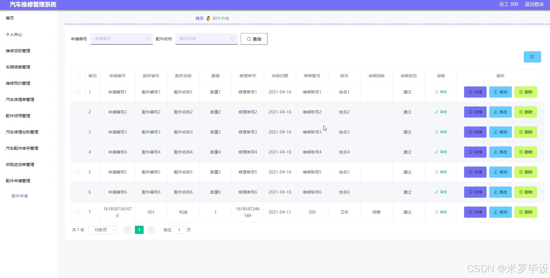
Task: Click the 卫衣 name cell
Action: coord(344,212)
